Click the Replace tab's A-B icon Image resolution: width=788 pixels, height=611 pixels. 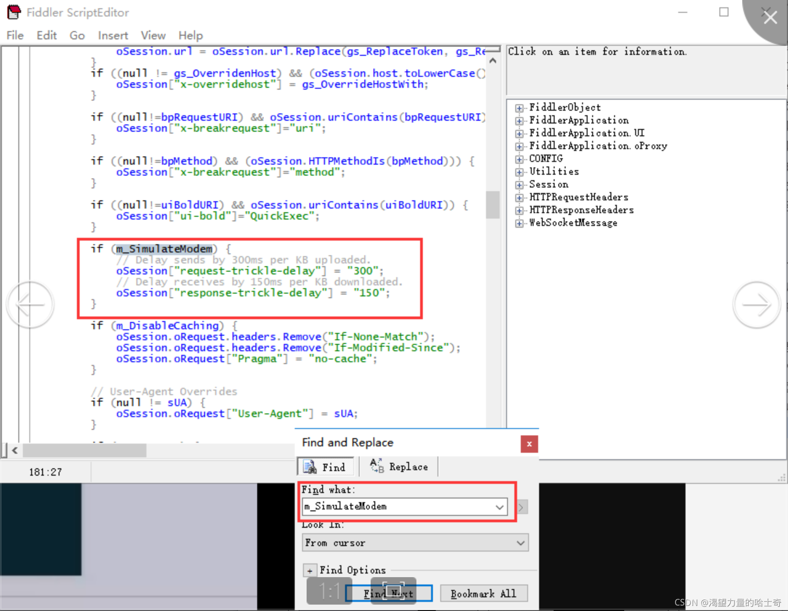coord(377,466)
